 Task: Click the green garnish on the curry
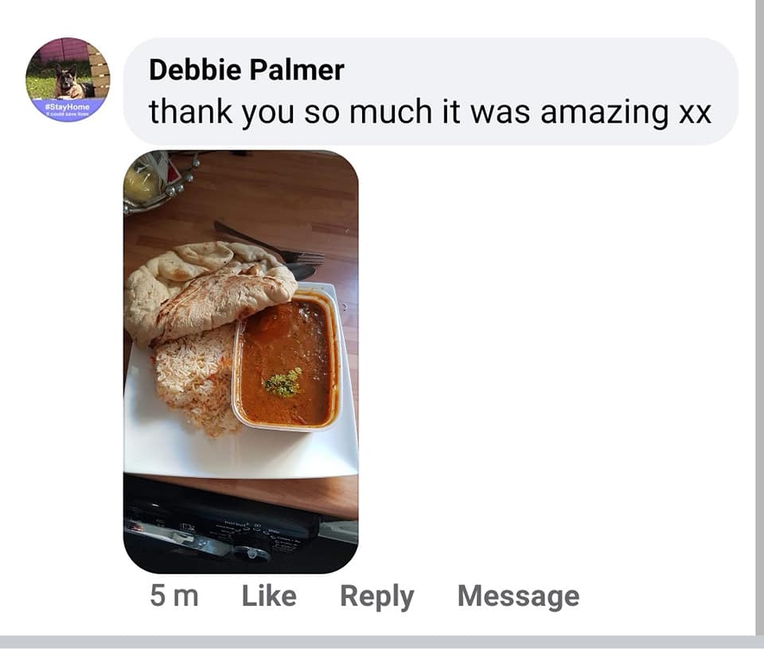(x=283, y=383)
